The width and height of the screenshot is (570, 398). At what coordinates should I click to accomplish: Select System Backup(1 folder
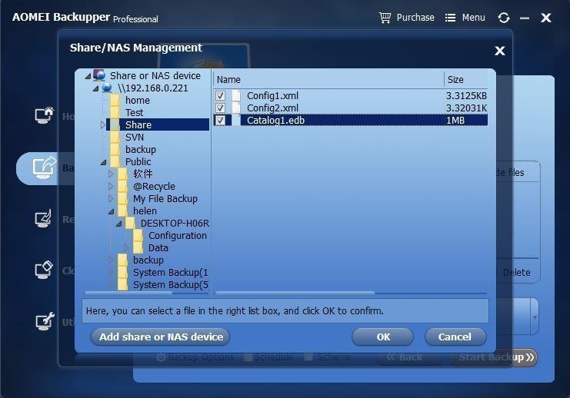coord(170,272)
